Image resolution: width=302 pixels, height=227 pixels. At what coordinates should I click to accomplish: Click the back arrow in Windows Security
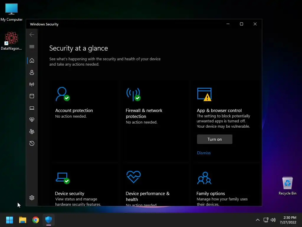click(32, 35)
